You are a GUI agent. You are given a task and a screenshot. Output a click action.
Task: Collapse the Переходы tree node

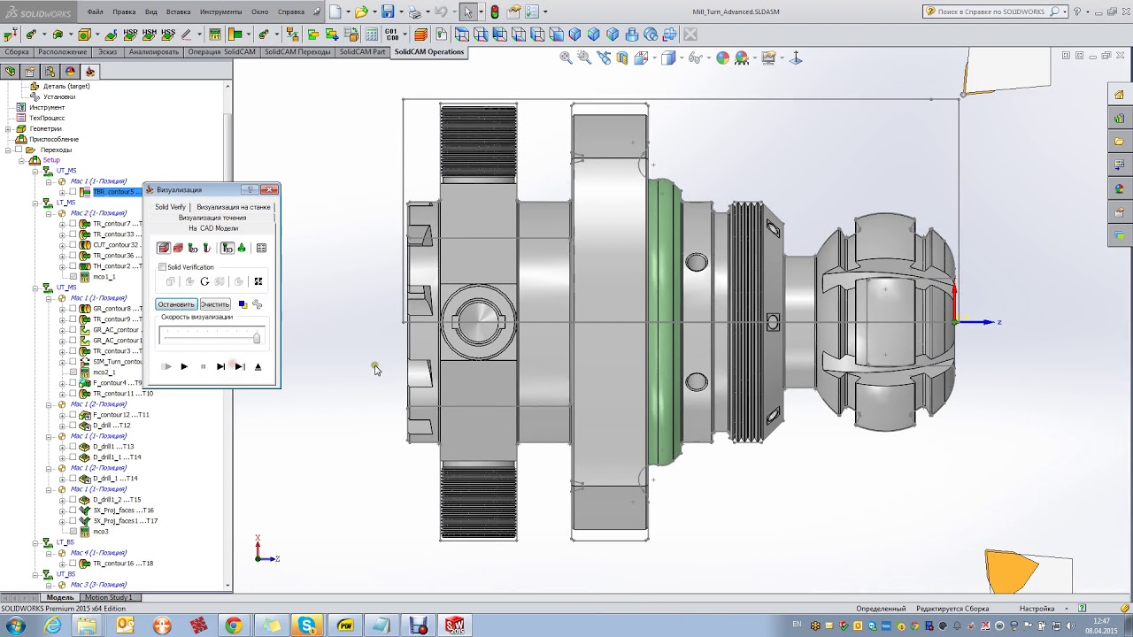pos(8,150)
